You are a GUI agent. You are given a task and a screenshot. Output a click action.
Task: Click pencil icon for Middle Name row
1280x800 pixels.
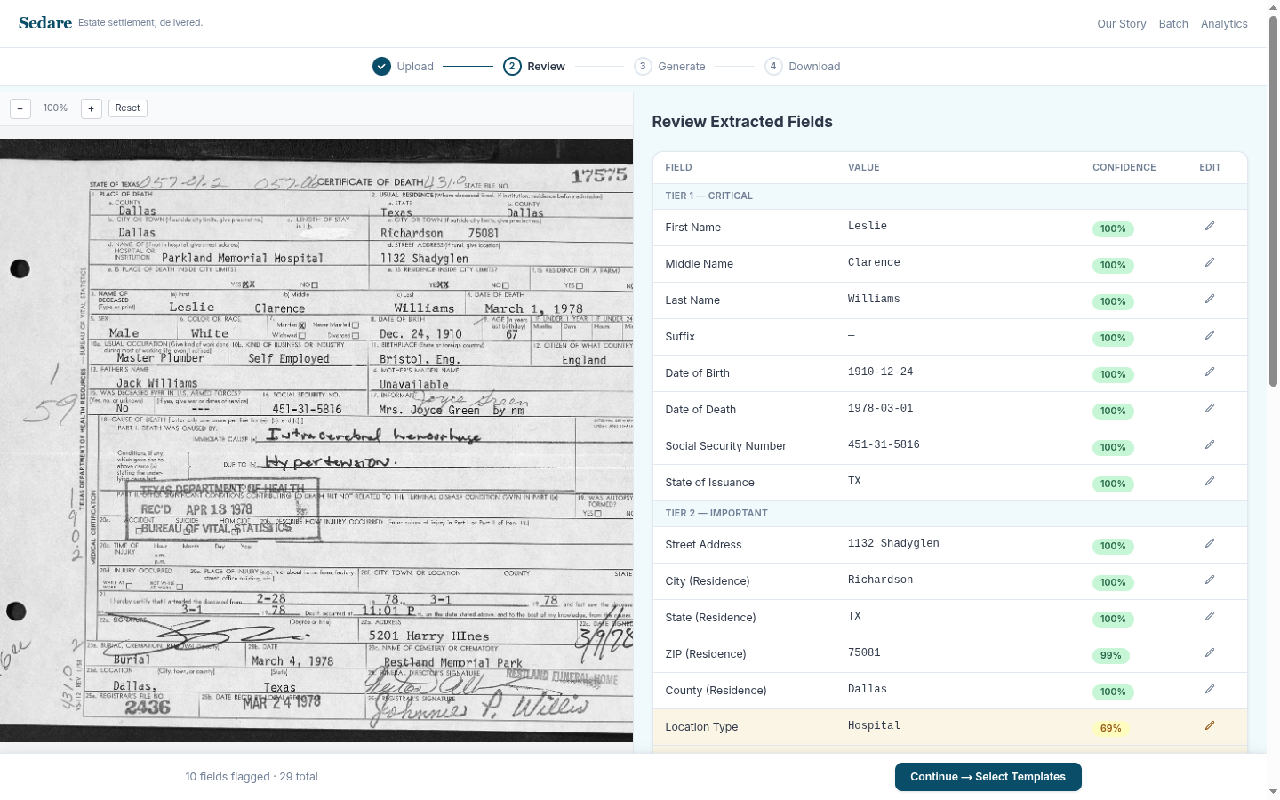(1209, 263)
